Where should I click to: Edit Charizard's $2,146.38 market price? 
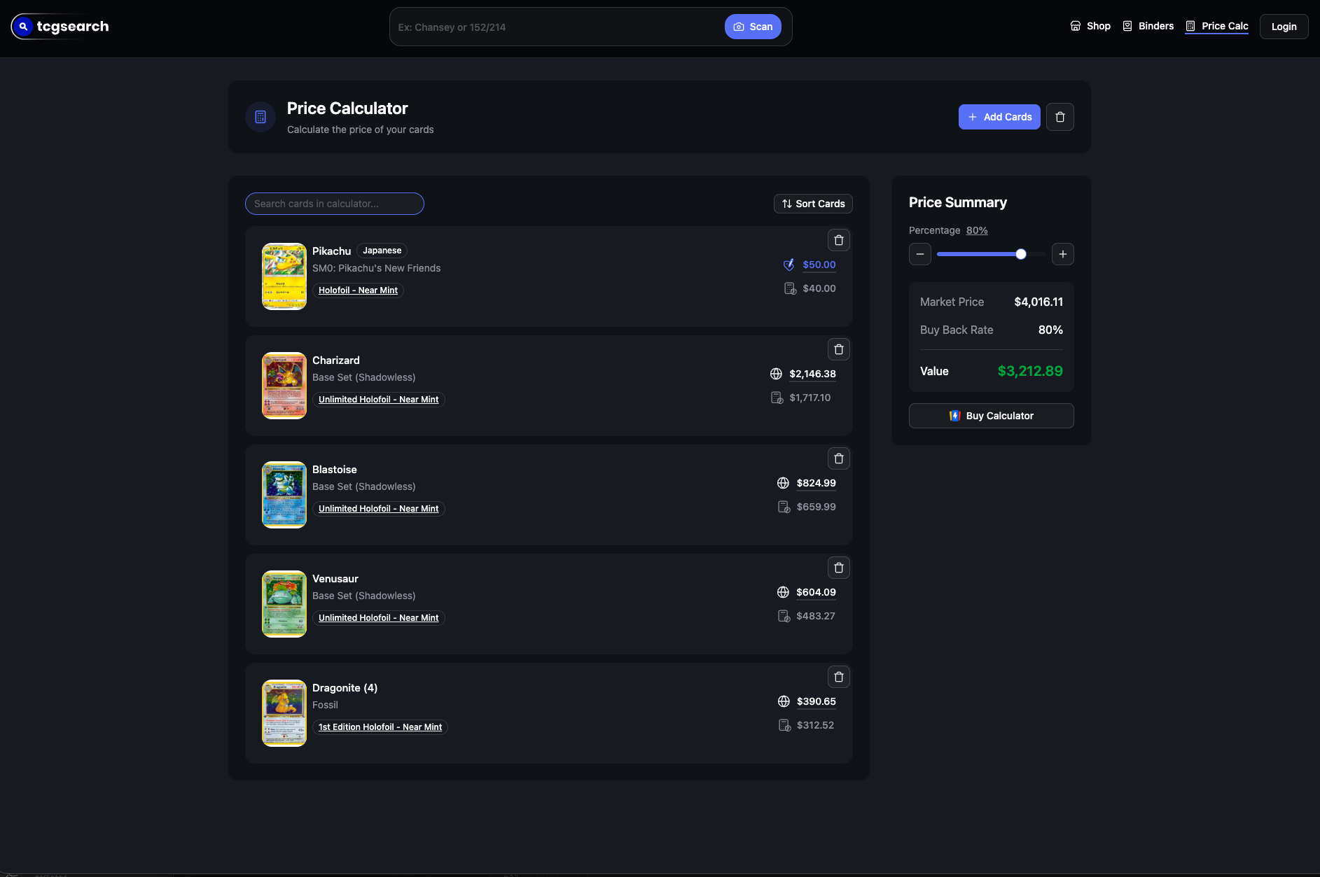click(x=812, y=374)
